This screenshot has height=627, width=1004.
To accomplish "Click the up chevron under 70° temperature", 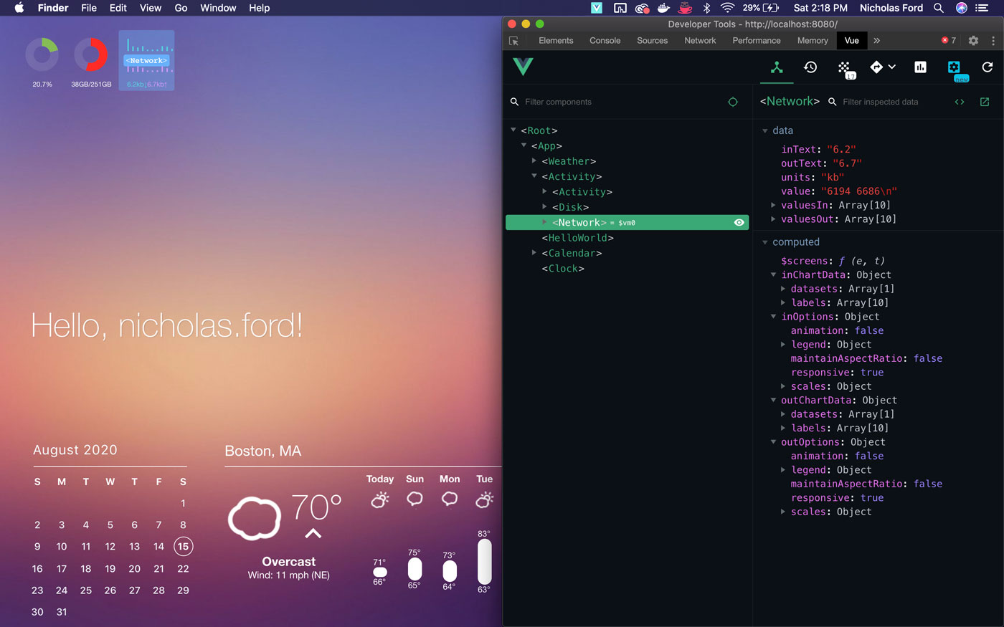I will 313,533.
